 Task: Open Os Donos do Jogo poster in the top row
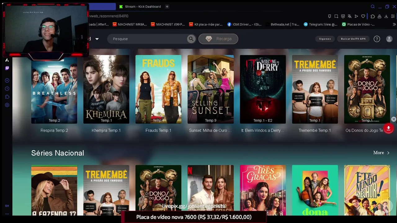pos(367,89)
